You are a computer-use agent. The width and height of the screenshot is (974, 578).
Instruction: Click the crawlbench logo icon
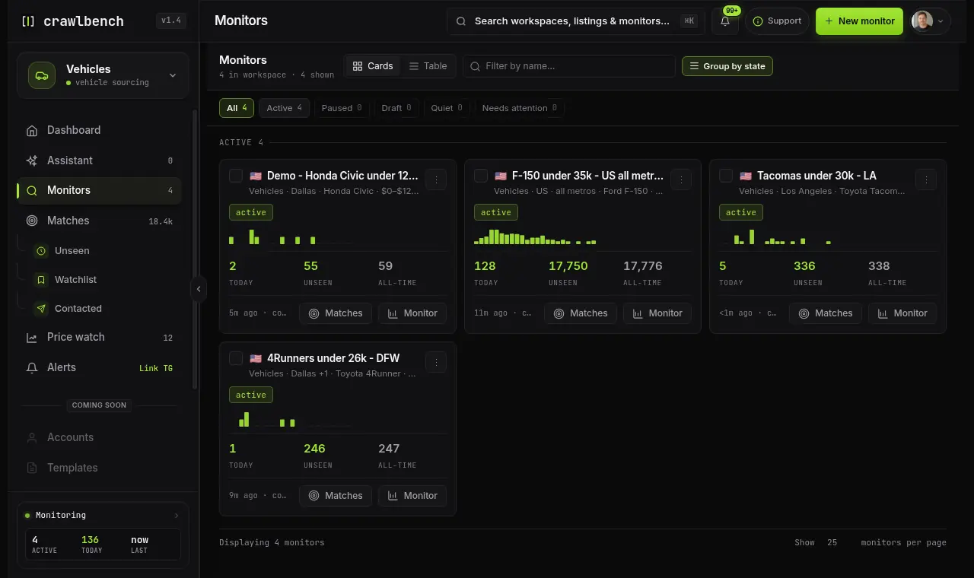28,21
